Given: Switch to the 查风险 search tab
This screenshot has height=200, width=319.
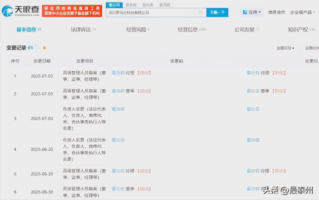Looking at the screenshot, I should tap(164, 5).
